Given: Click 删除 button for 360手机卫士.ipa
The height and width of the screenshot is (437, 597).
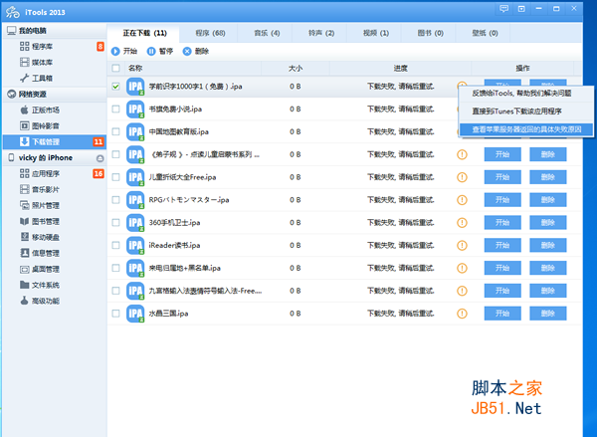Looking at the screenshot, I should coord(548,223).
